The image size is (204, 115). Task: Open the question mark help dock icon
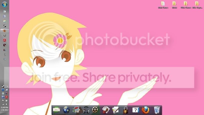[135, 110]
